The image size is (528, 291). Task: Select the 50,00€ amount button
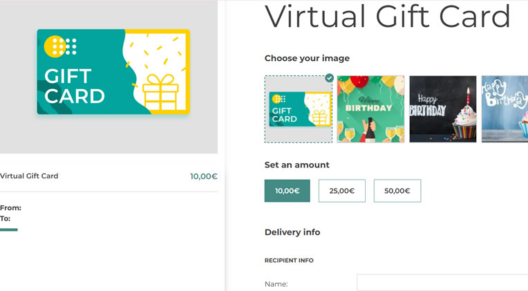coord(397,191)
